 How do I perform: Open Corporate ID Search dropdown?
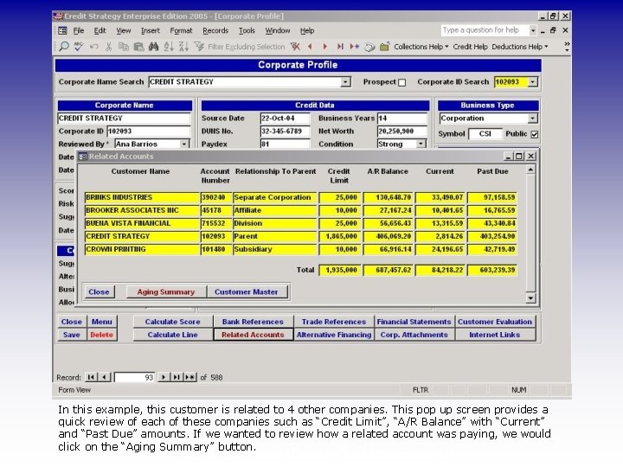coord(532,82)
